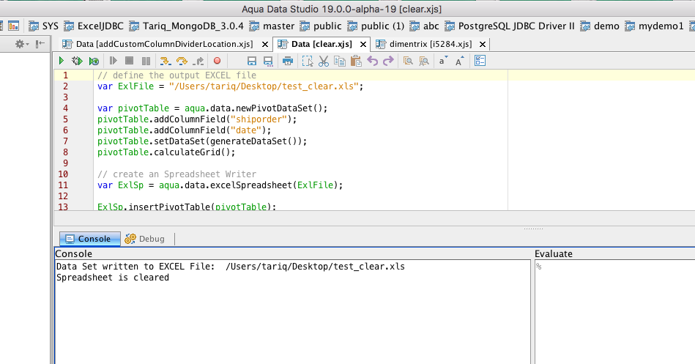Click inside the Evaluate input area

point(615,312)
